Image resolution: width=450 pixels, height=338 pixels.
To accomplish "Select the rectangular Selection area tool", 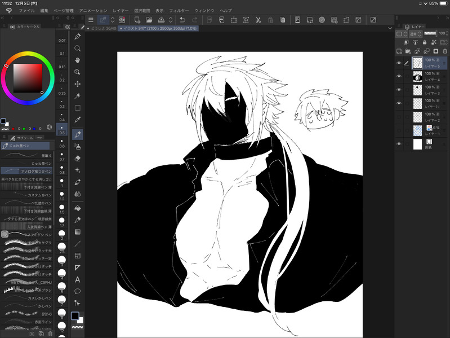I will tap(78, 108).
